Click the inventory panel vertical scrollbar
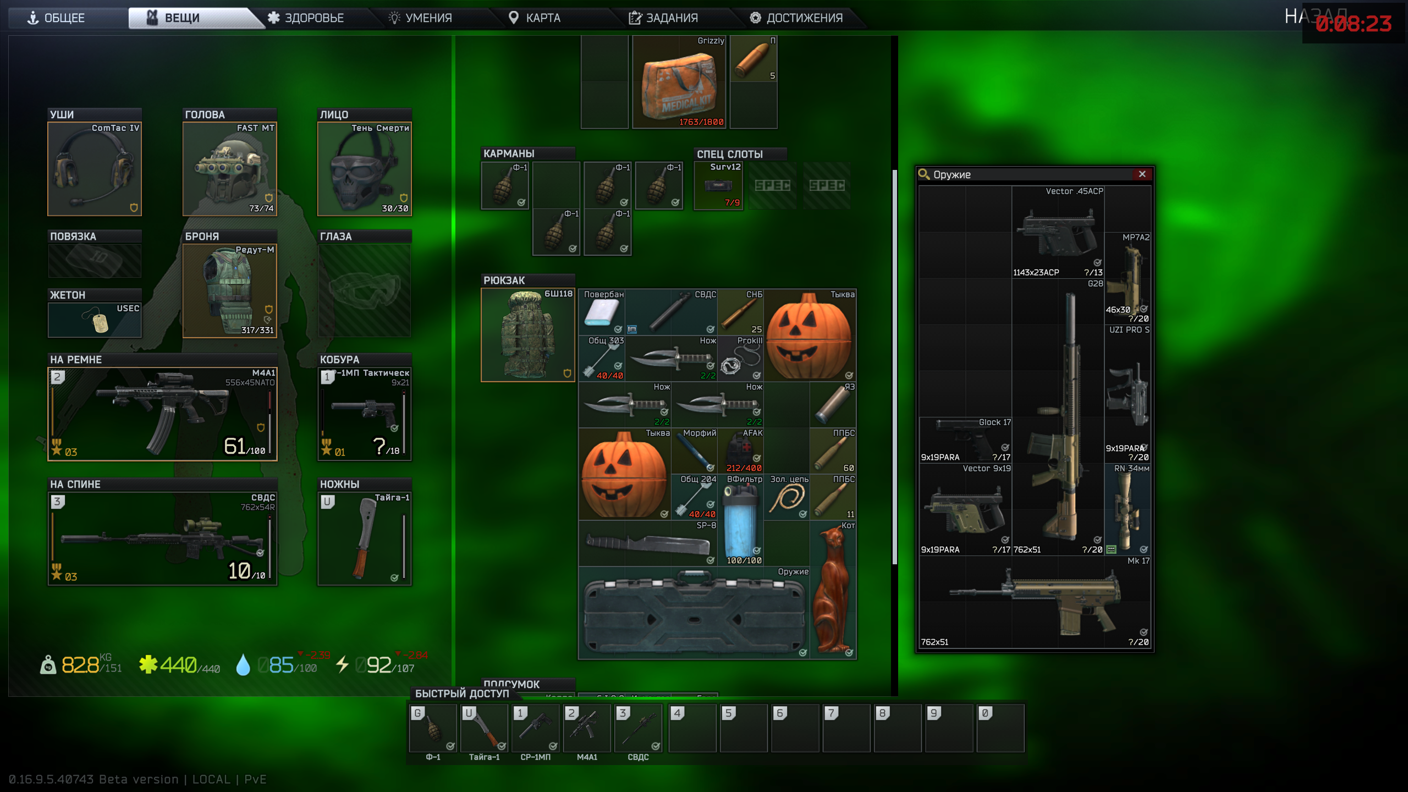1408x792 pixels. (894, 367)
